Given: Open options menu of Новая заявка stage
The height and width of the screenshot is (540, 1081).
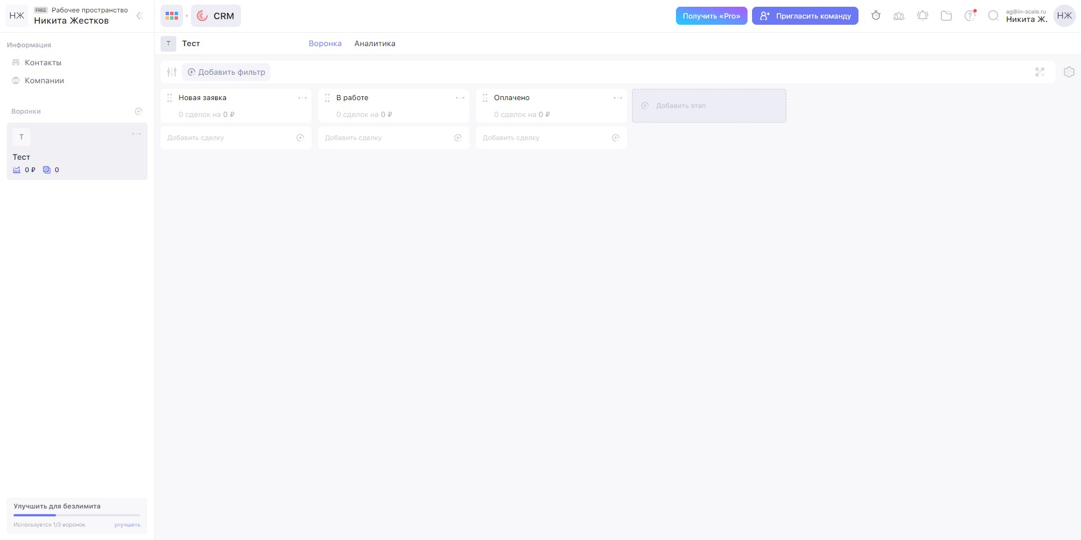Looking at the screenshot, I should point(302,98).
